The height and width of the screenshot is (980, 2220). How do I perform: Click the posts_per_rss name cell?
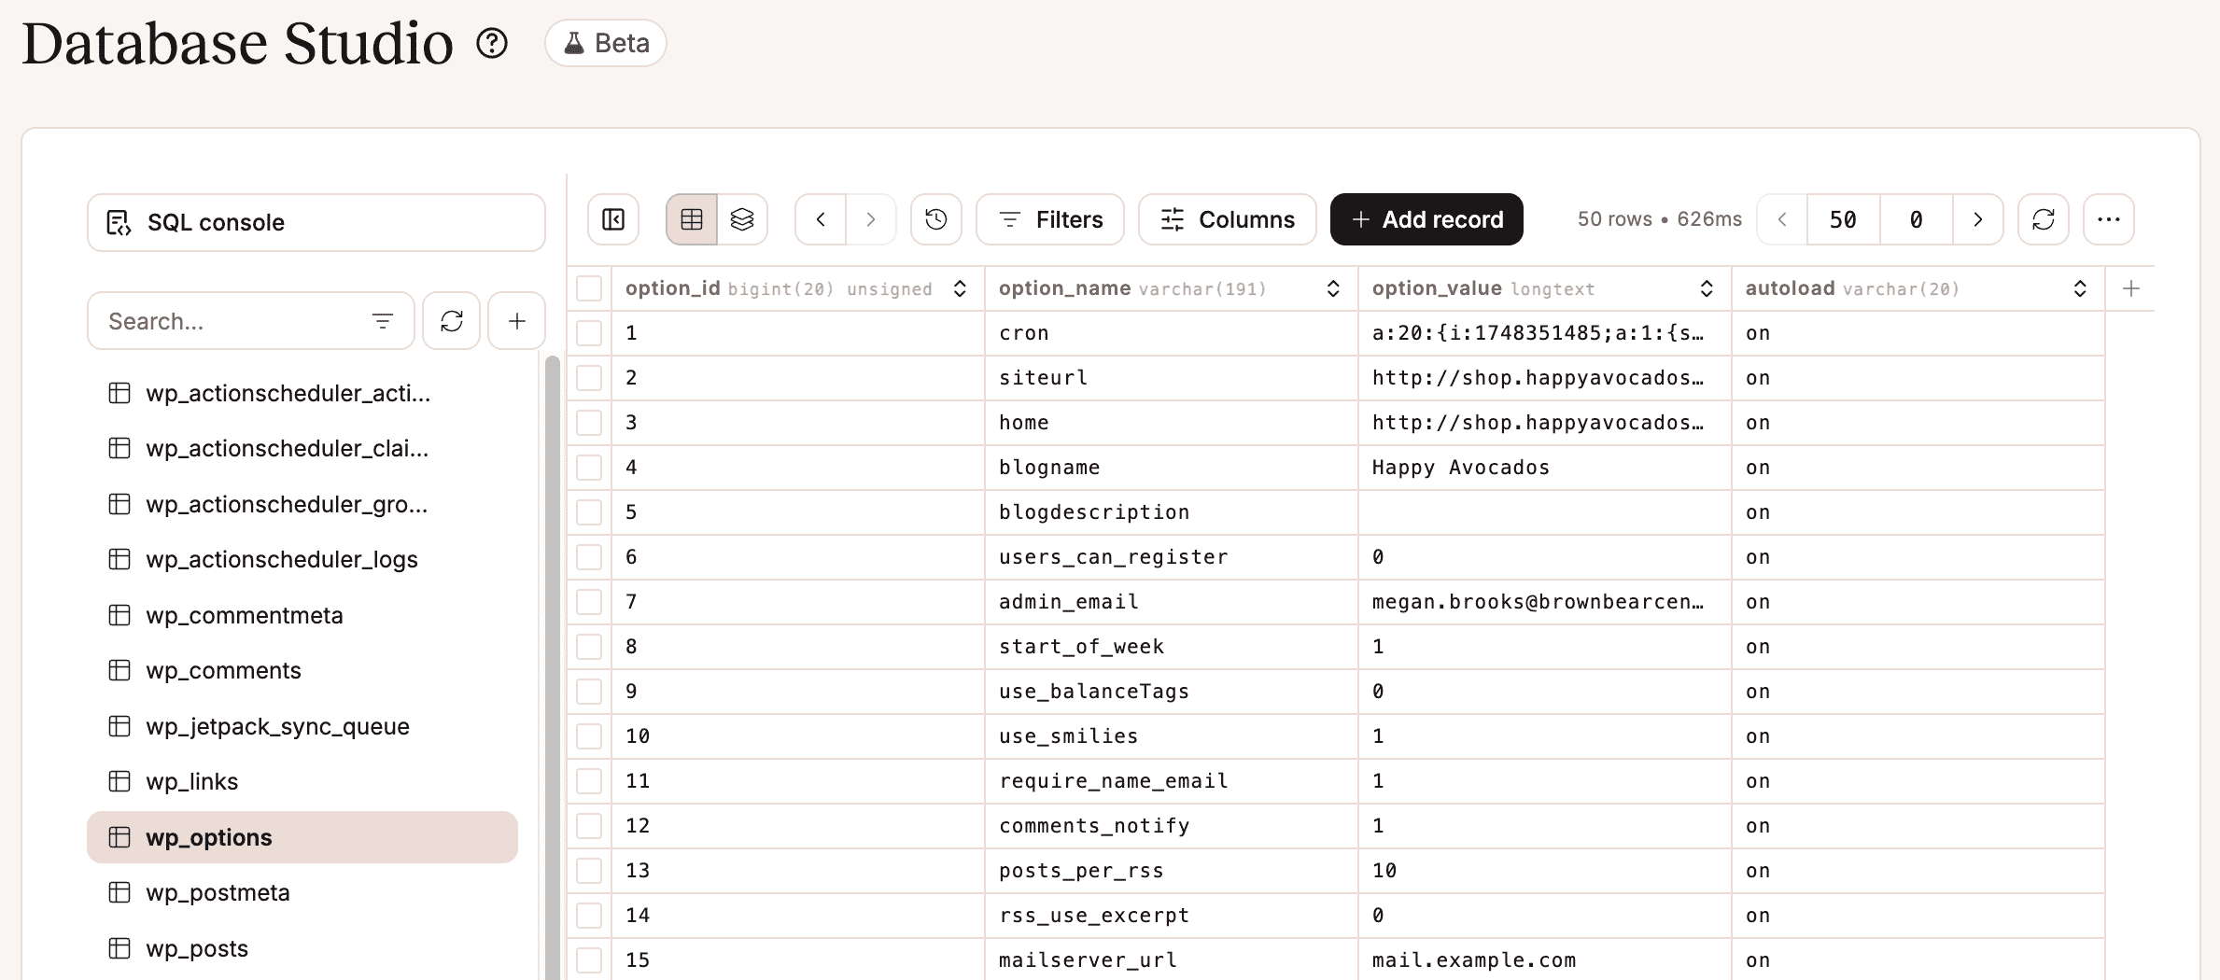coord(1172,871)
